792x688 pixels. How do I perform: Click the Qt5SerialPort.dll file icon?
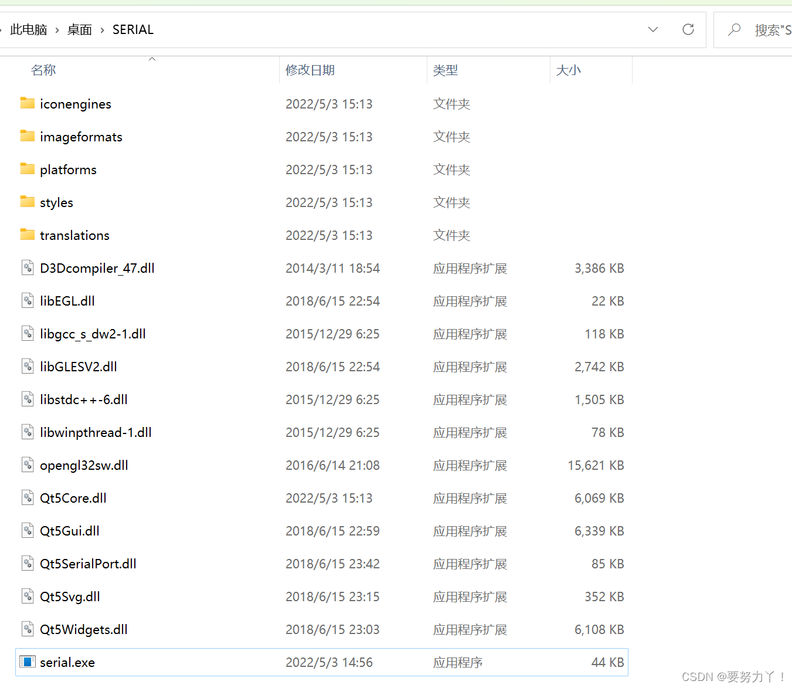tap(28, 564)
